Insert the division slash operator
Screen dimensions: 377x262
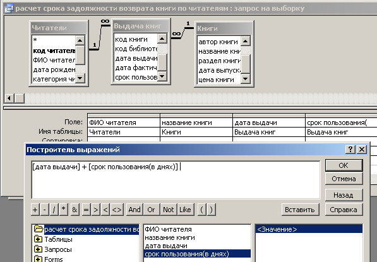[x=54, y=210]
